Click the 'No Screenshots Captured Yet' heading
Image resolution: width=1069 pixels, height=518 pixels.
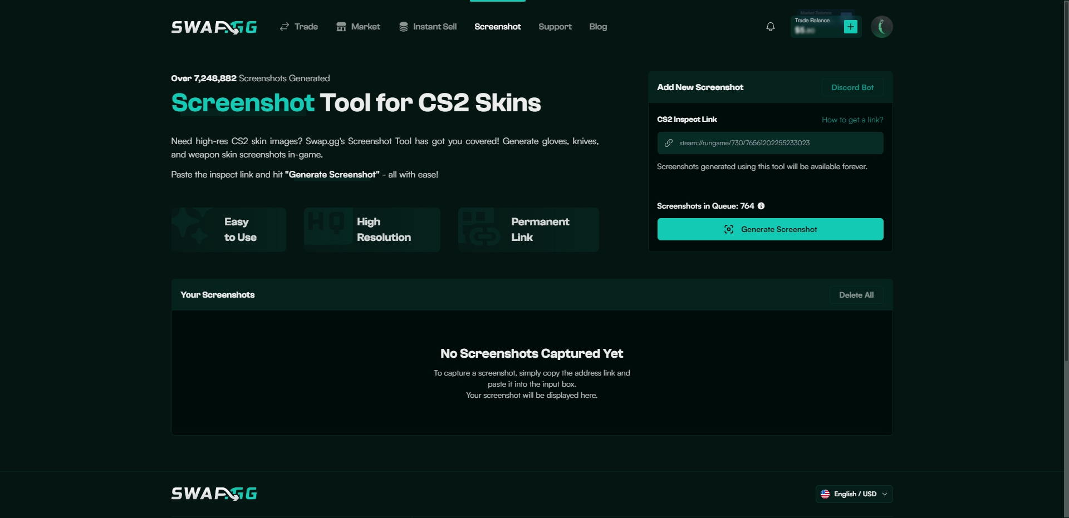click(x=532, y=353)
